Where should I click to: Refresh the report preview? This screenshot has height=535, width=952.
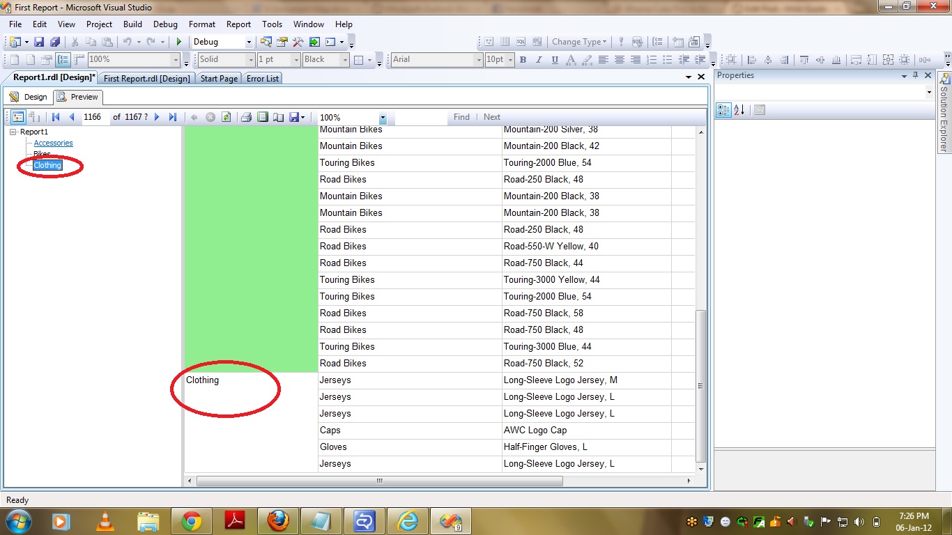coord(226,117)
